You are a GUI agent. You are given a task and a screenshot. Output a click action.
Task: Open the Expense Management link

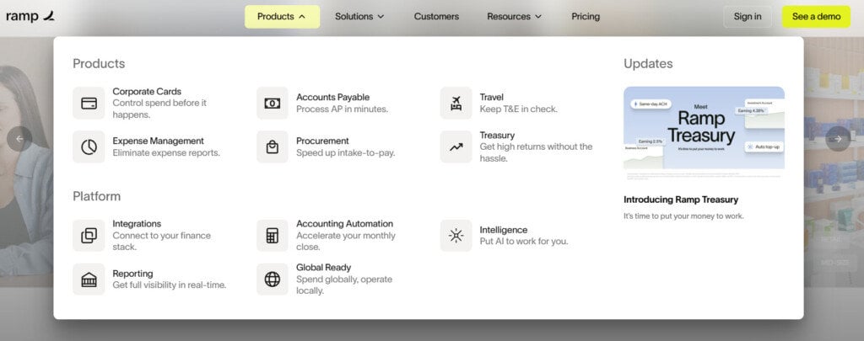(x=158, y=141)
